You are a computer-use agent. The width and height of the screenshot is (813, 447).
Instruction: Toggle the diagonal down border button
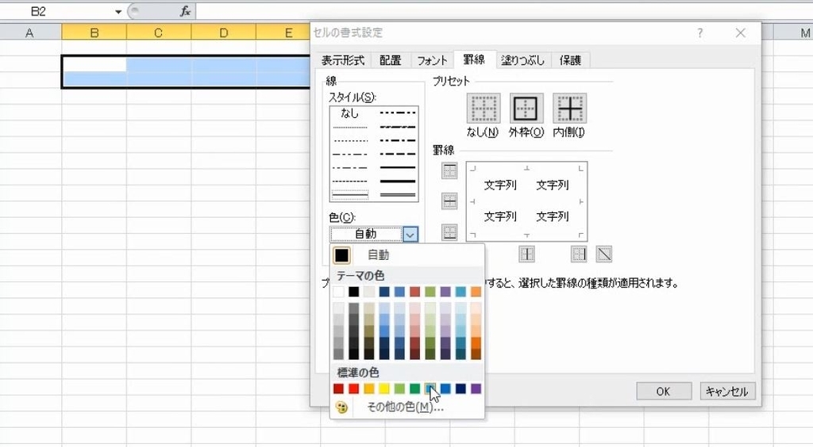604,254
